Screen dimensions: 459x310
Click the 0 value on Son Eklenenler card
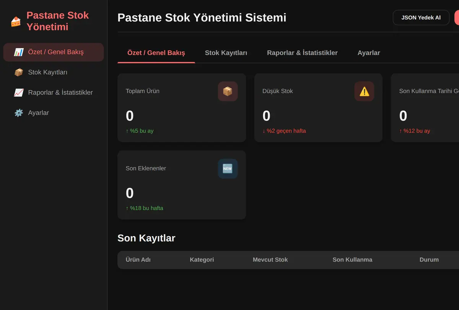click(130, 193)
